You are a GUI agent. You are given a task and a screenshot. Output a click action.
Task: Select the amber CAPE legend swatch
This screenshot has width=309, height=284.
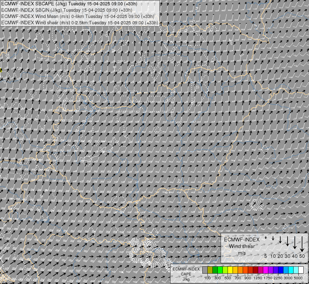235,270
